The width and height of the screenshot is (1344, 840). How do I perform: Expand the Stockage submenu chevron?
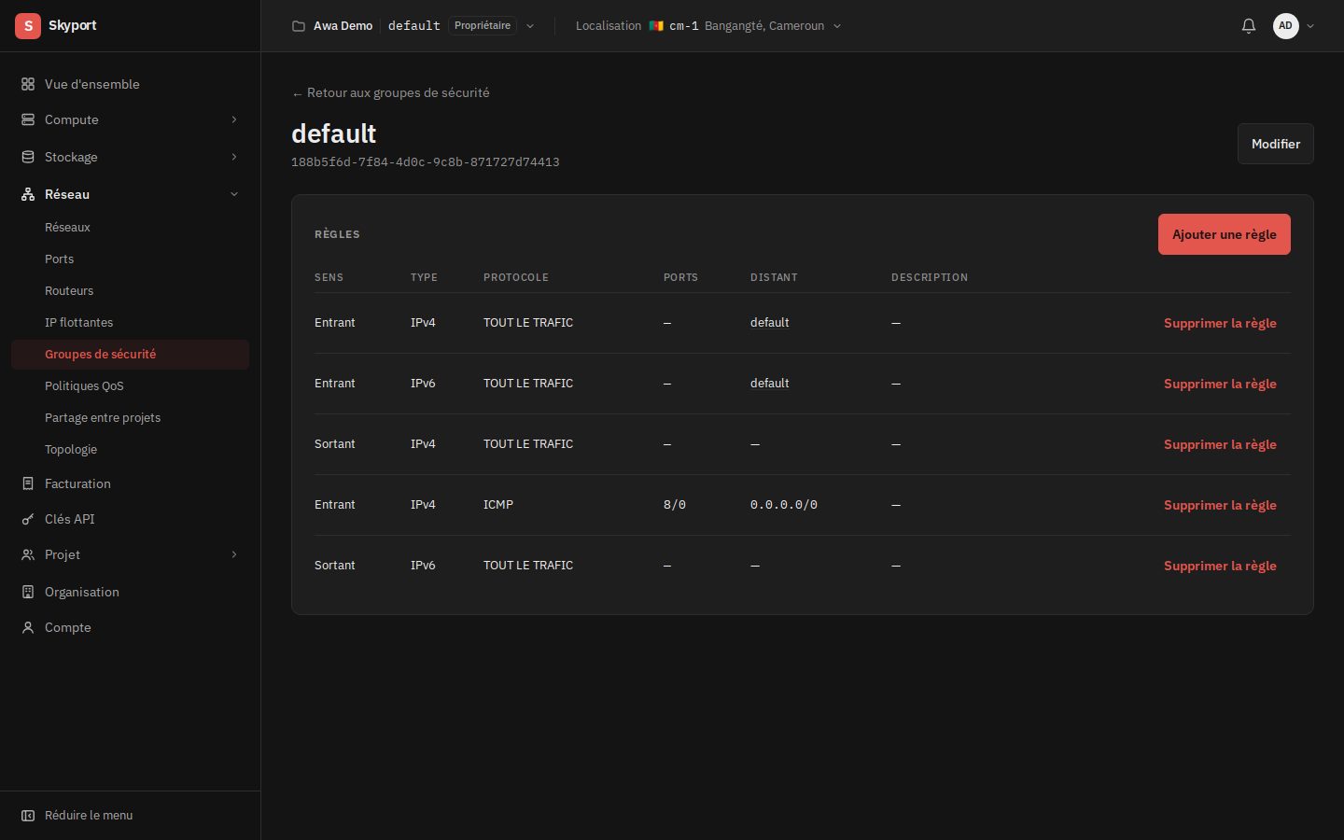[x=234, y=157]
